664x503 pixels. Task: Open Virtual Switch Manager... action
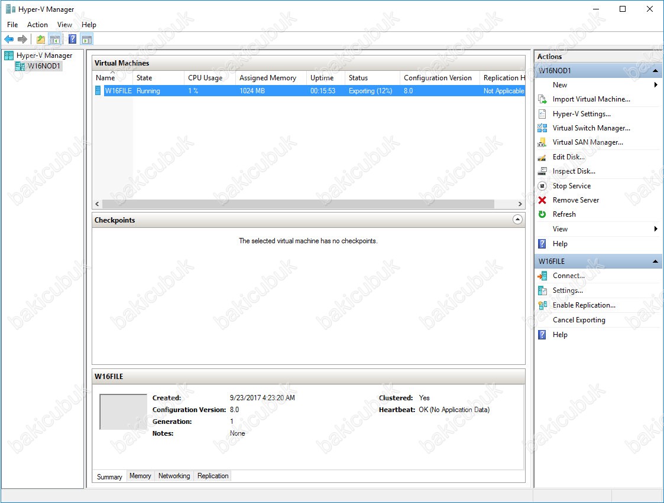click(591, 128)
